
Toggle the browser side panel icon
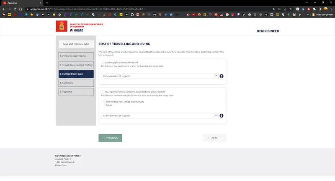(320, 9)
